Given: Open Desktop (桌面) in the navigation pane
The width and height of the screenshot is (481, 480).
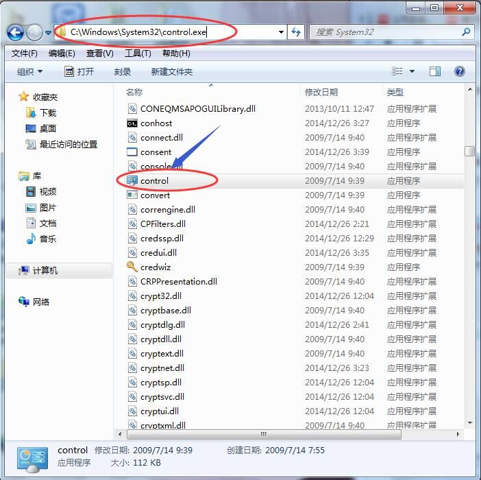Looking at the screenshot, I should tap(48, 128).
